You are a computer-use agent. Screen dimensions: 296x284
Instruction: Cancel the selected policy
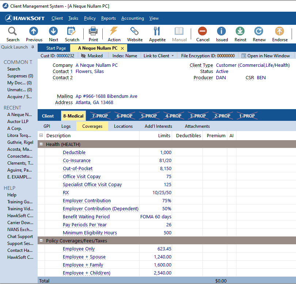tap(202, 34)
